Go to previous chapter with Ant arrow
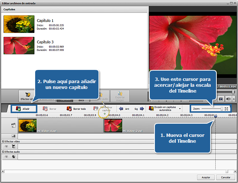238x183 pixels. pyautogui.click(x=124, y=109)
